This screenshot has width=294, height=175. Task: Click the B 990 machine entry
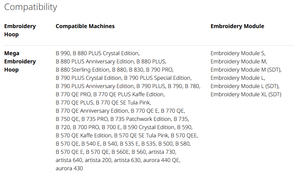[x=63, y=53]
